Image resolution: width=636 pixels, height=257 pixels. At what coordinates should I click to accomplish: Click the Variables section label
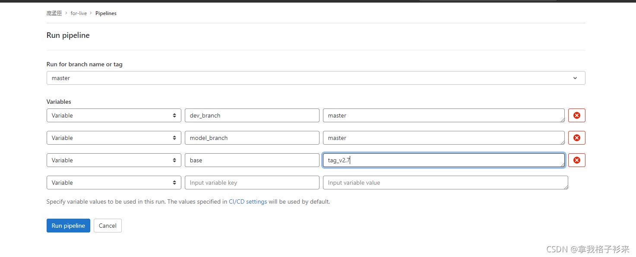pos(59,102)
